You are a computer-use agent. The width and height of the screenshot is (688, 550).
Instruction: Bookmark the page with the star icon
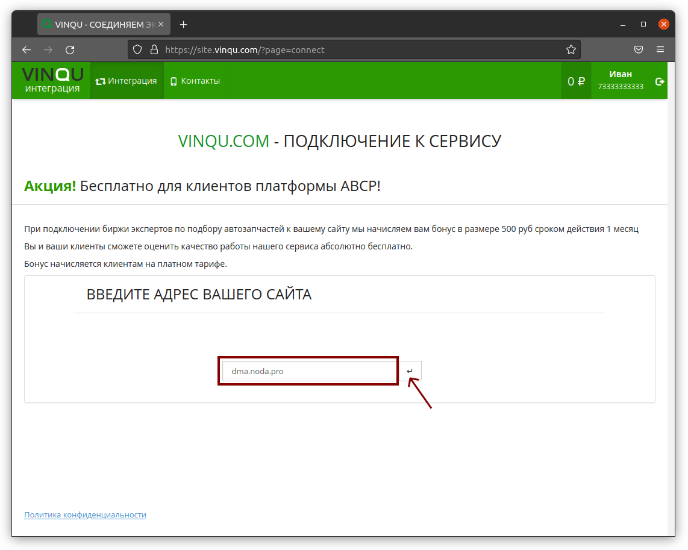click(x=571, y=49)
